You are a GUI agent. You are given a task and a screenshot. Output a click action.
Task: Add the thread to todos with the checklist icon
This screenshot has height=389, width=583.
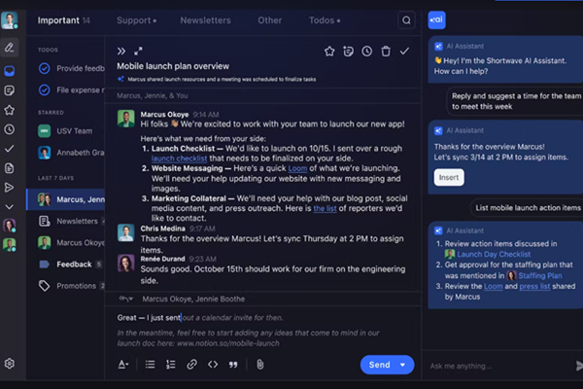click(349, 52)
